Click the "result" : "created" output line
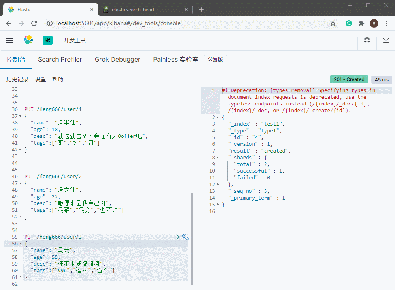This screenshot has width=395, height=290. click(259, 151)
